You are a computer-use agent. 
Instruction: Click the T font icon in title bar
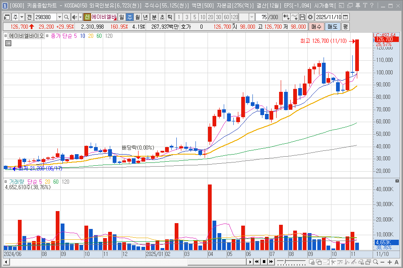tap(365, 5)
